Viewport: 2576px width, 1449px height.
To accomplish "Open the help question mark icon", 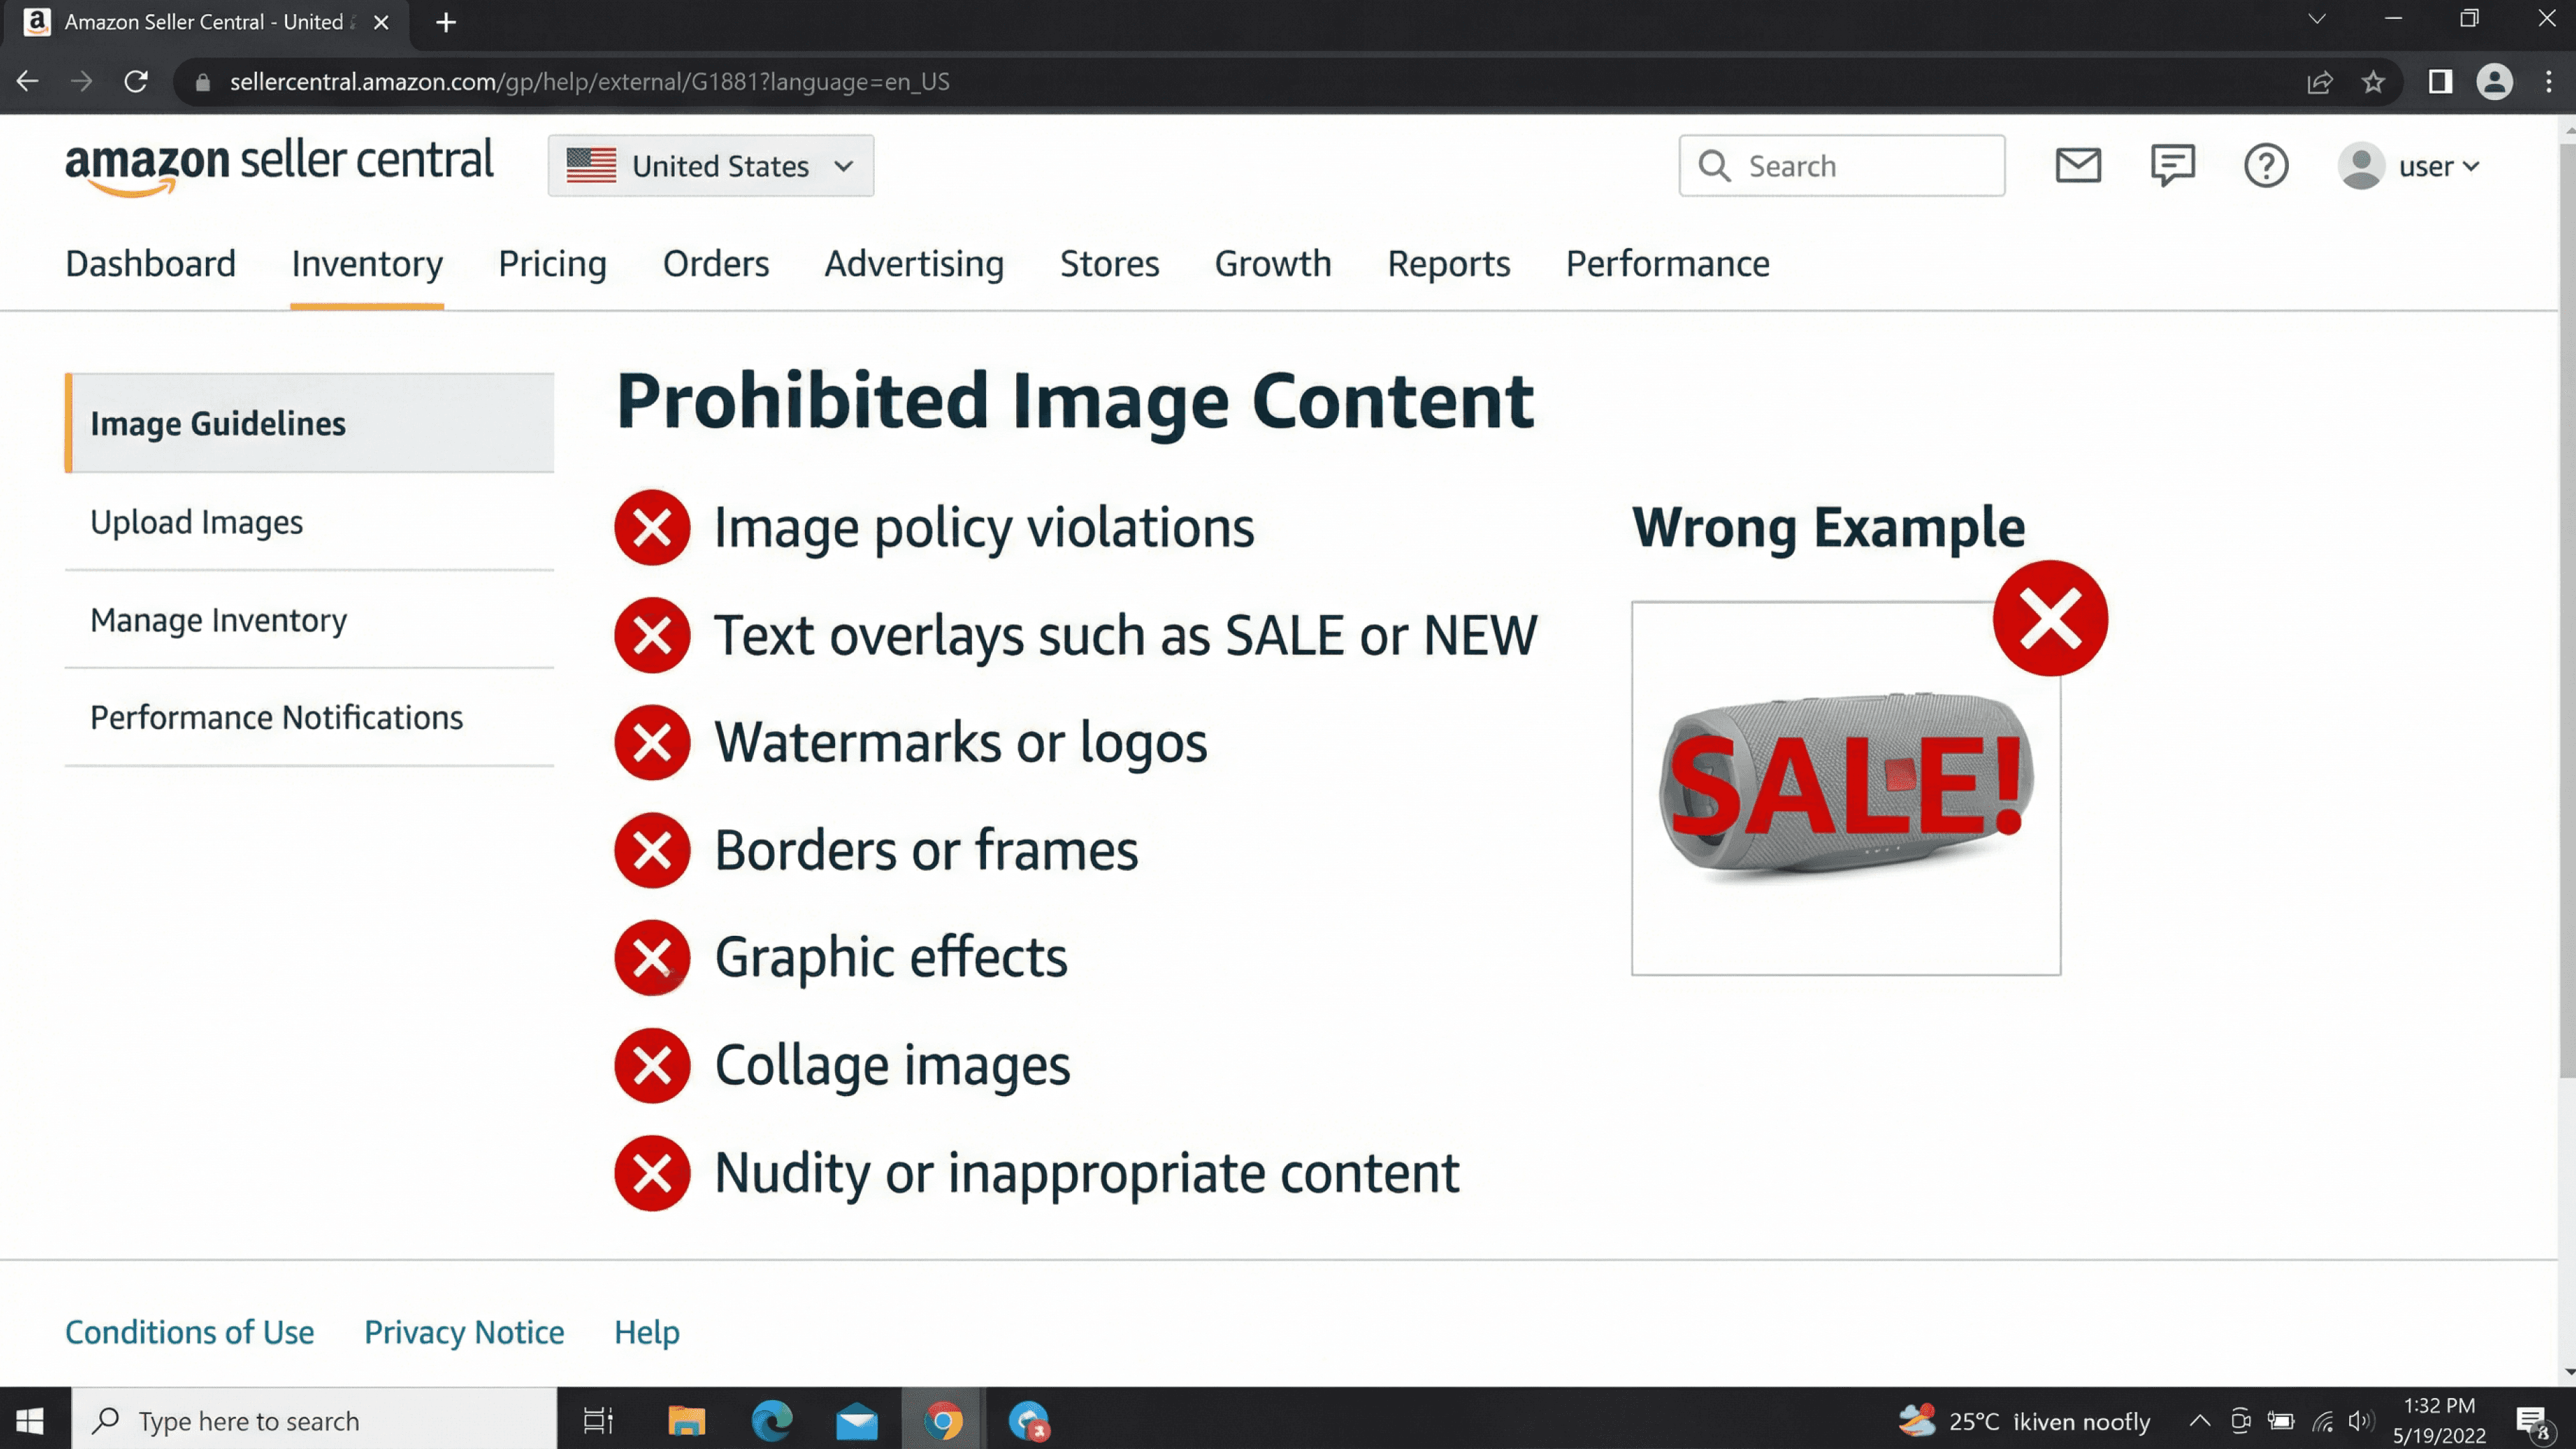I will [x=2266, y=165].
